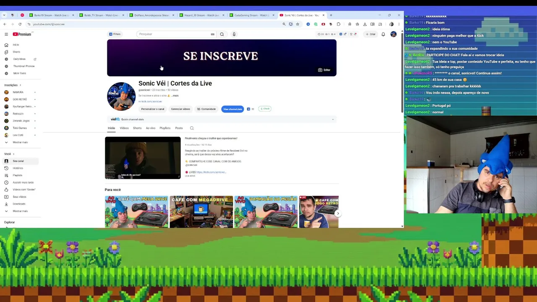
Task: Click the blue View channel stats button
Action: tap(232, 109)
